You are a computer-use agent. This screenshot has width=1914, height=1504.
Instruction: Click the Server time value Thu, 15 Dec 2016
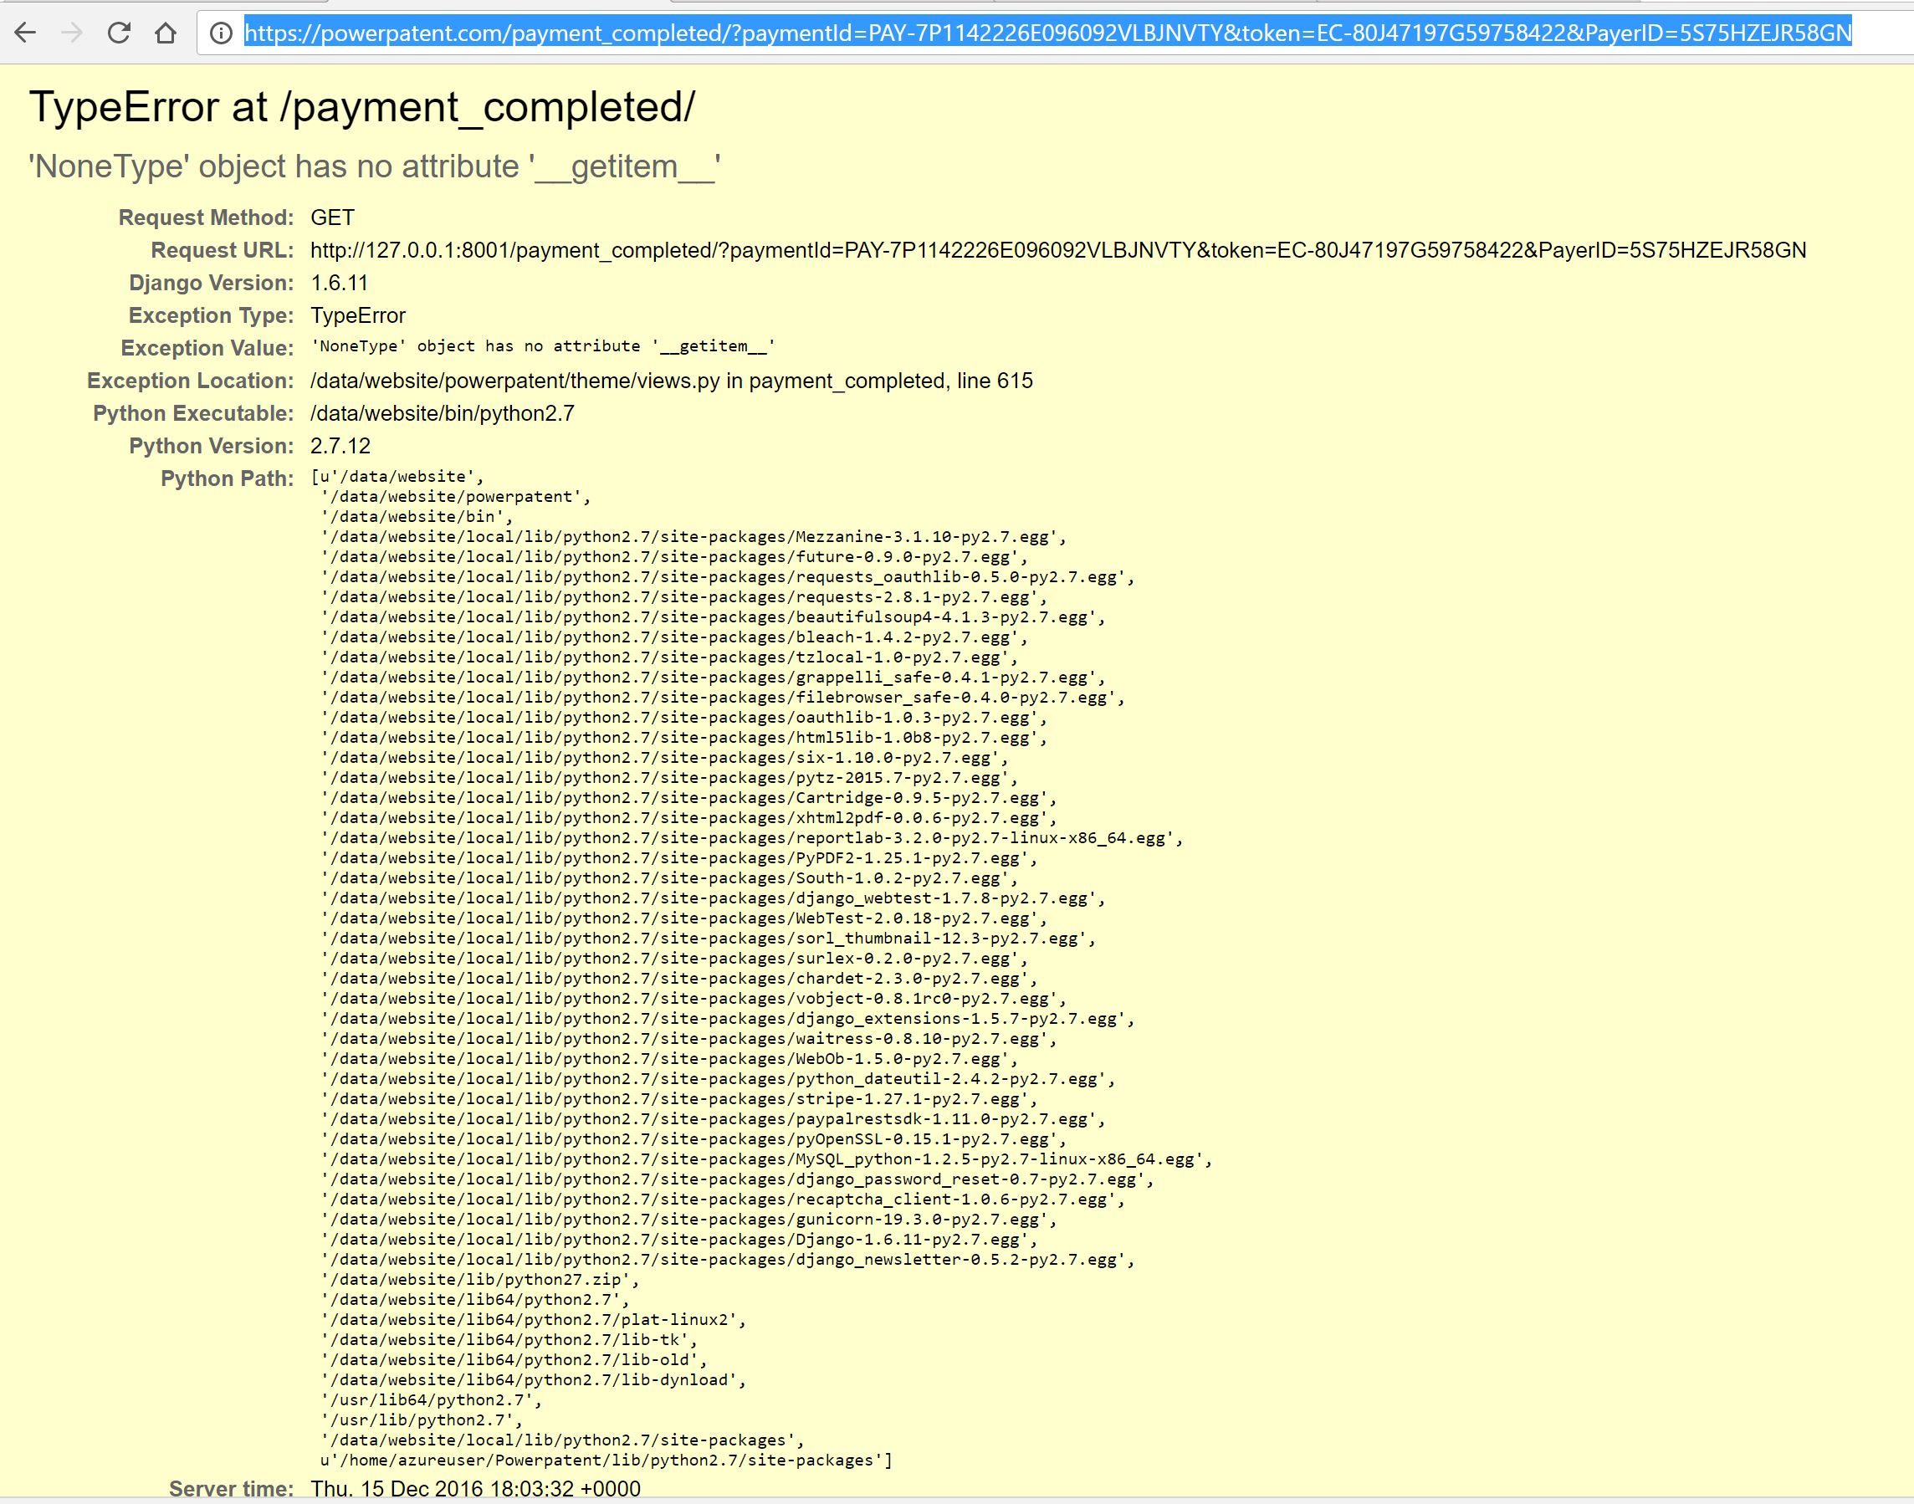(475, 1489)
